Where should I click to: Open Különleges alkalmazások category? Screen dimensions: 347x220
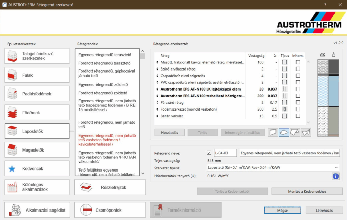tap(37, 187)
